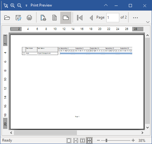The image size is (152, 144).
Task: Click the 38% zoom level
Action: pyautogui.click(x=142, y=140)
